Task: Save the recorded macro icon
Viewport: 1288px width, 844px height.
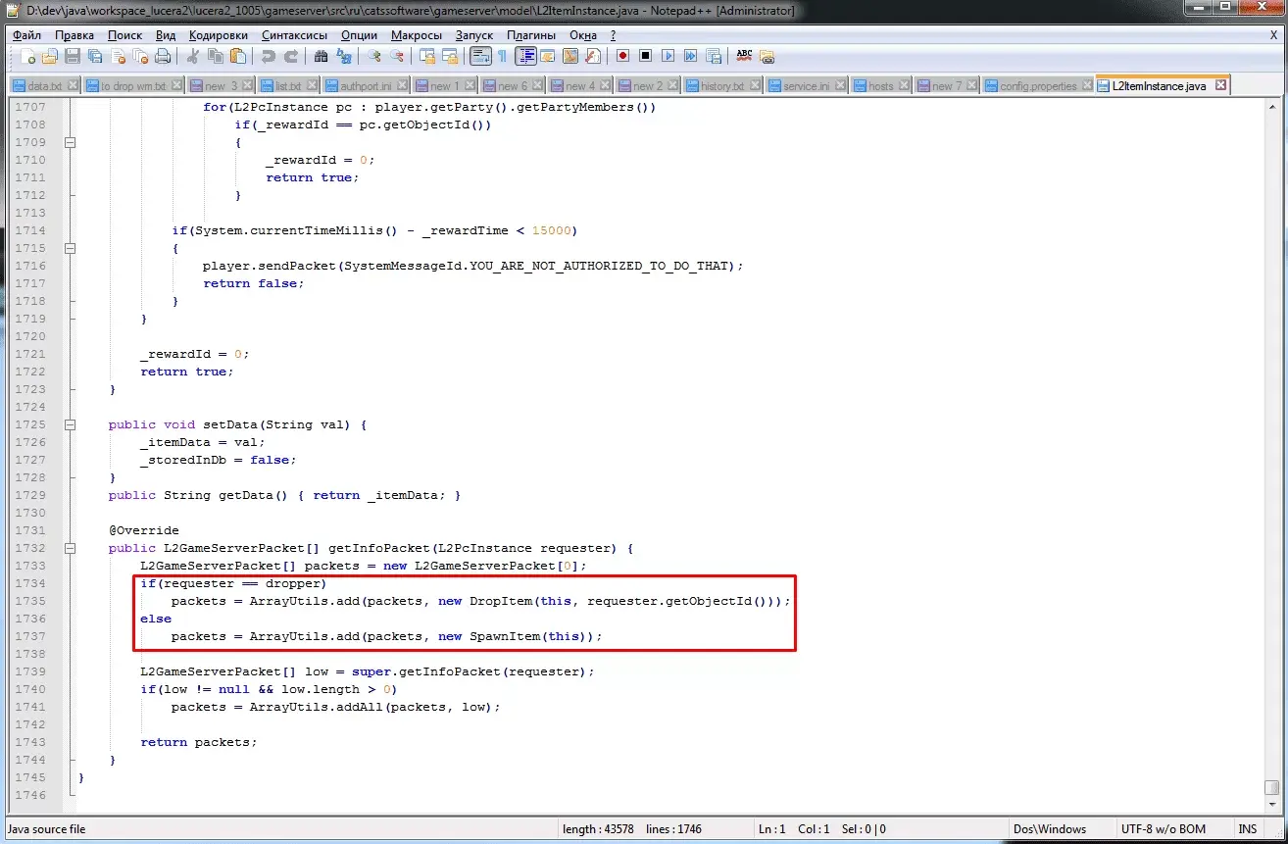Action: [714, 56]
